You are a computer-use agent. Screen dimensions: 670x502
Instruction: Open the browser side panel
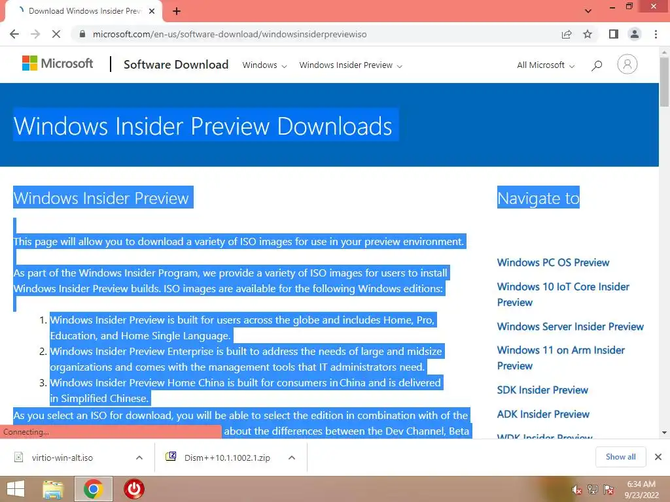coord(614,34)
